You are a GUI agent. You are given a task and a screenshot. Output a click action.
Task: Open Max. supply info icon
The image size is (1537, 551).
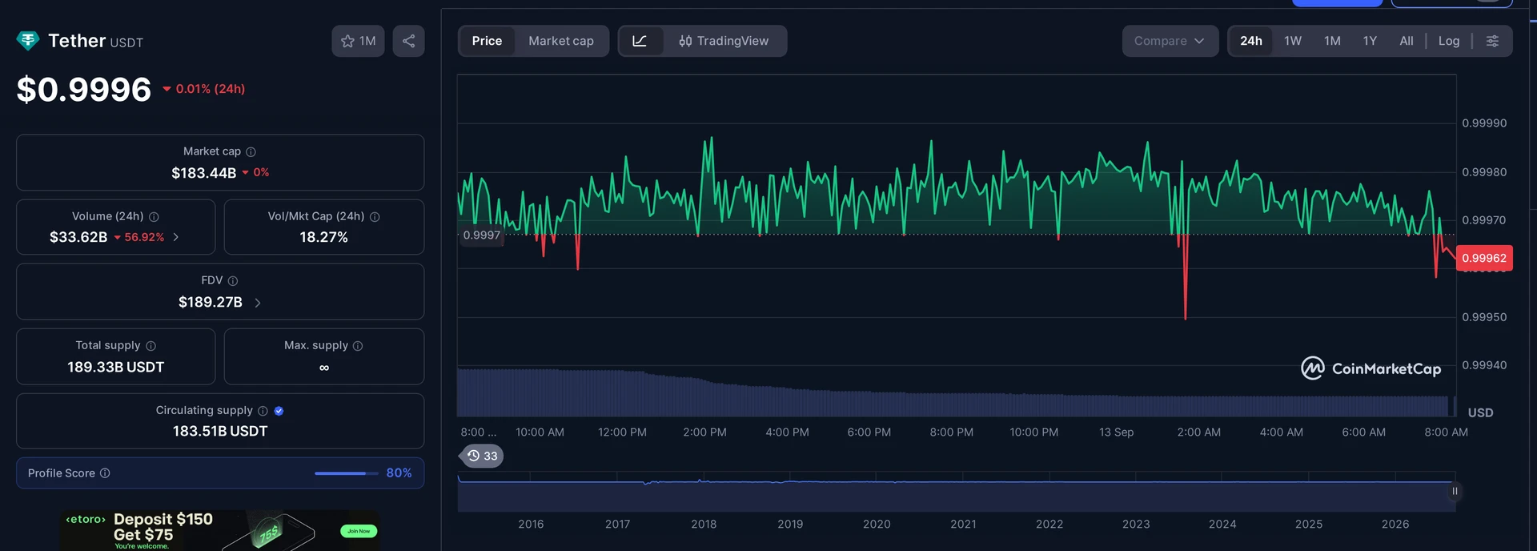[x=358, y=345]
